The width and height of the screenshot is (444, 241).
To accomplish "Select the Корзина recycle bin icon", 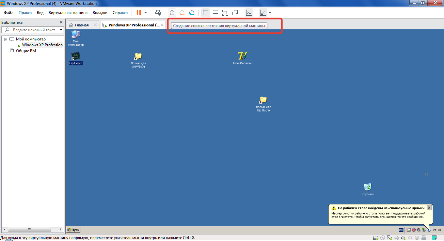I will pyautogui.click(x=368, y=189).
